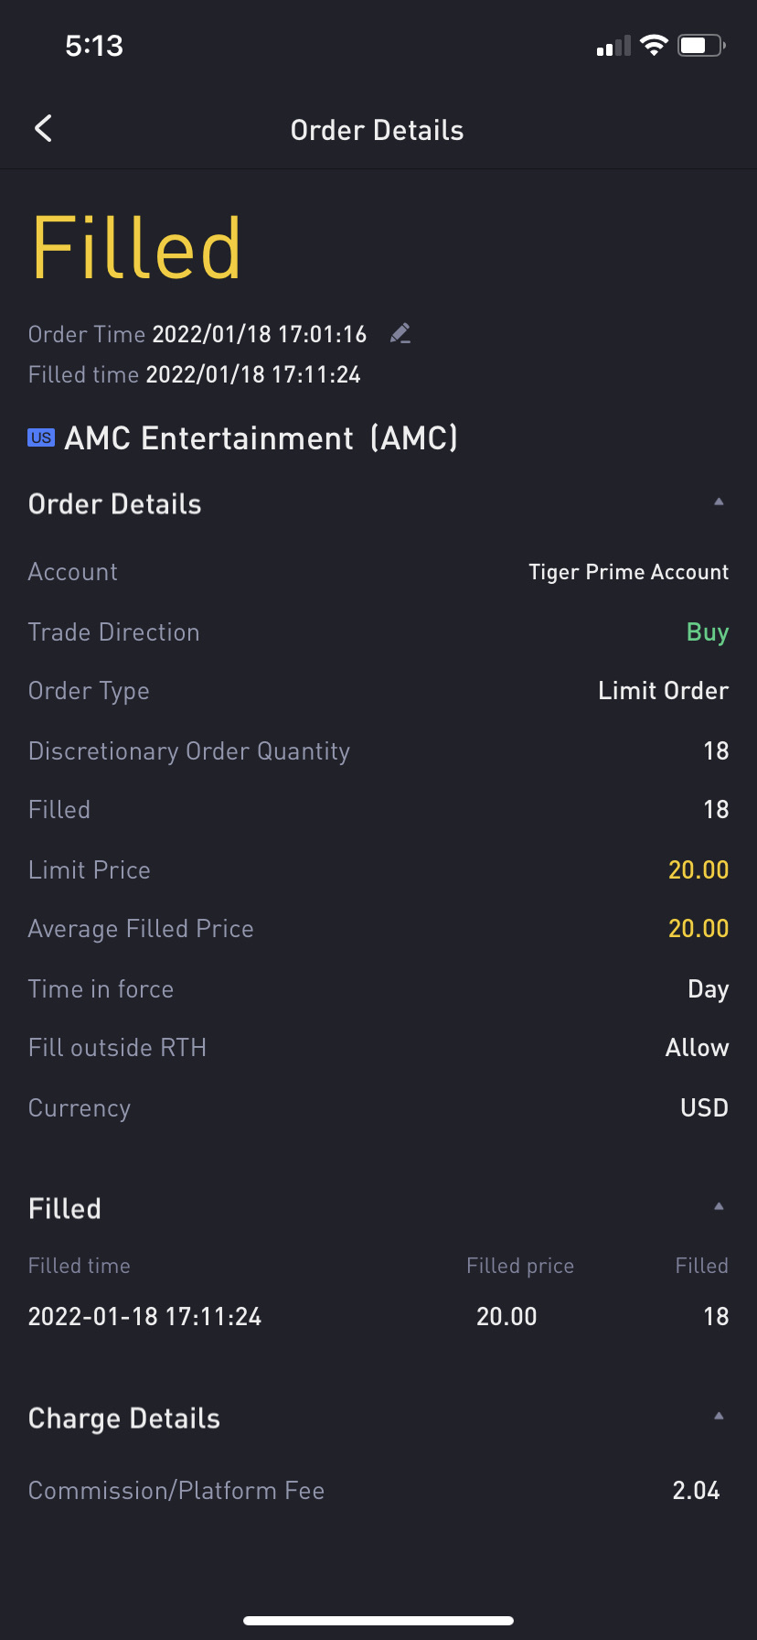Tap the back arrow icon
The width and height of the screenshot is (757, 1640).
click(43, 129)
